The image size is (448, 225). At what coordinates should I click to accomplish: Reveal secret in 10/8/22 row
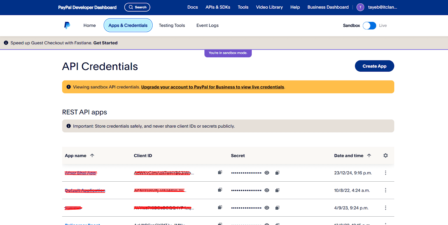click(x=267, y=190)
